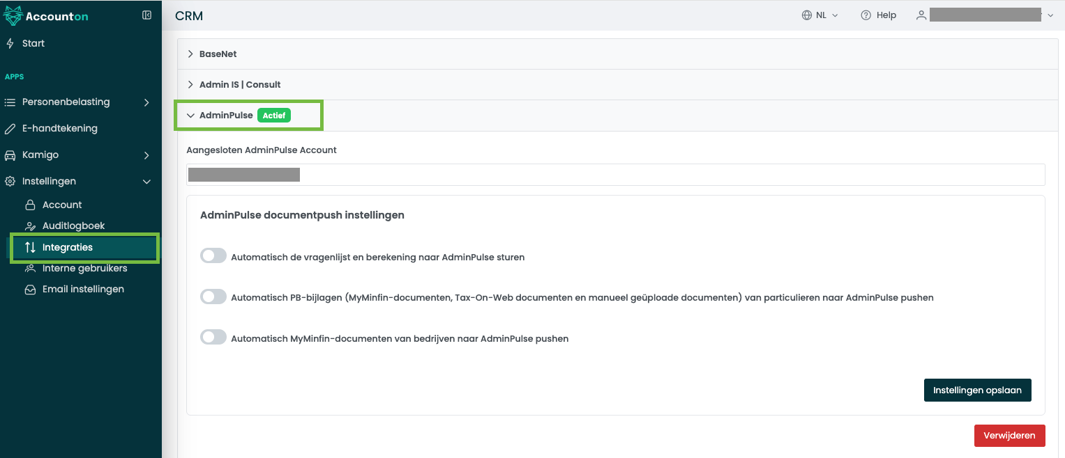Toggle automatic PB-bijlagen push for particulieren

click(213, 297)
